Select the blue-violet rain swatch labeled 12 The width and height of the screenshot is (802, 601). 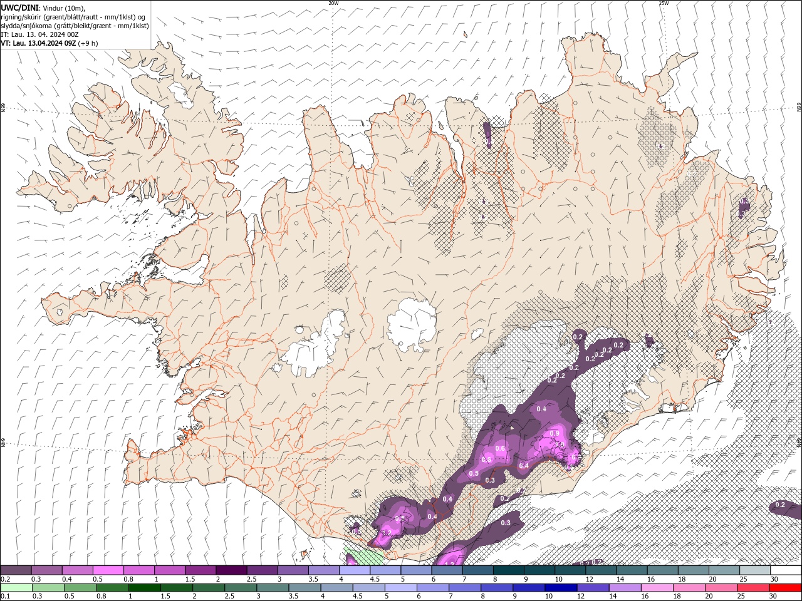pyautogui.click(x=593, y=588)
